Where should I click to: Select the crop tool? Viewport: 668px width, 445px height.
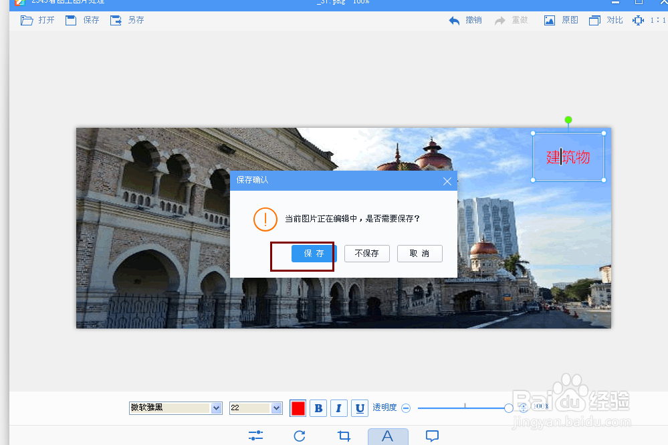pos(344,436)
